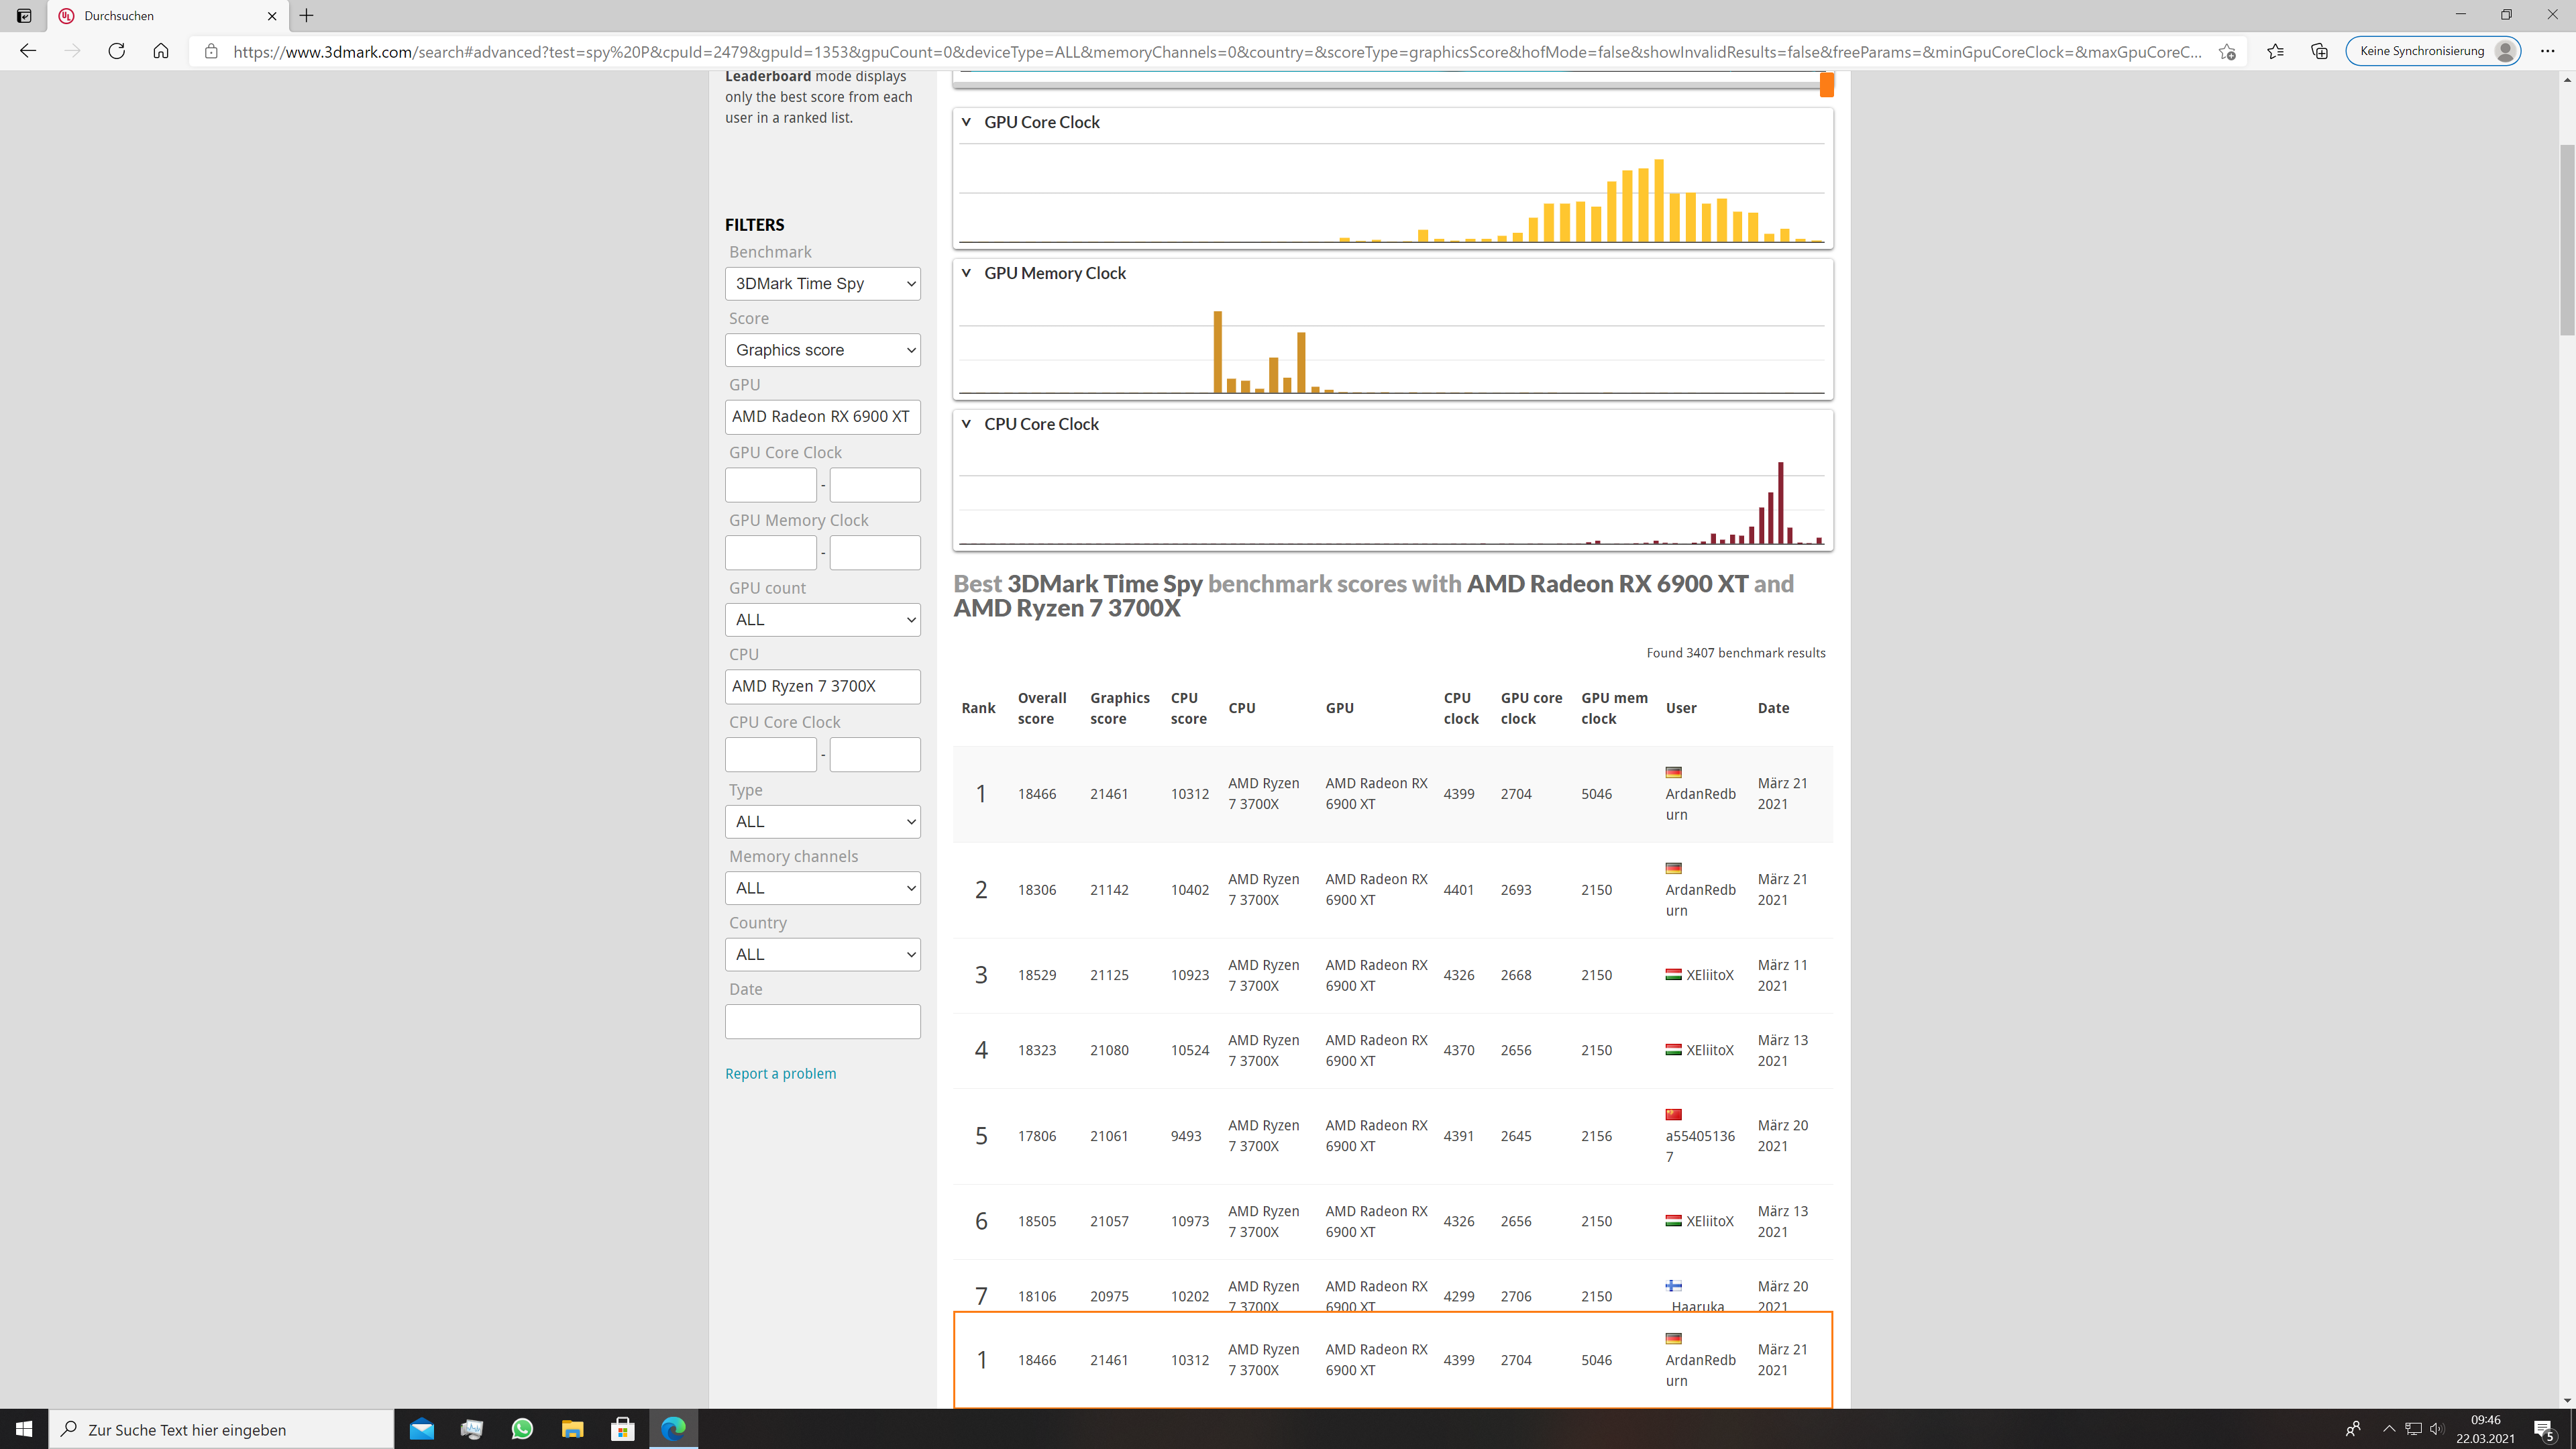Click the Date filter input field
Screen dimensions: 2576x1449
point(822,1021)
